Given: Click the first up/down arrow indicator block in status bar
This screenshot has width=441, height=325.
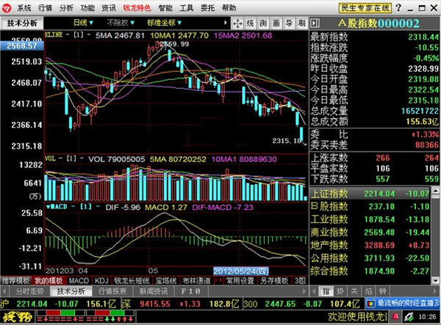Looking at the screenshot, I should coord(61,316).
